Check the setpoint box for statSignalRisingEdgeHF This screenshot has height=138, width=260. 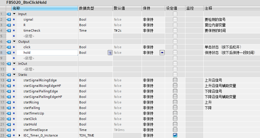(x=175, y=85)
